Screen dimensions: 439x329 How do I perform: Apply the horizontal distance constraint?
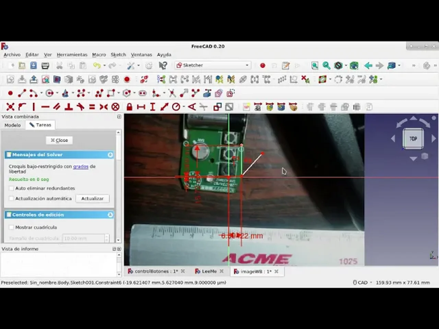141,107
